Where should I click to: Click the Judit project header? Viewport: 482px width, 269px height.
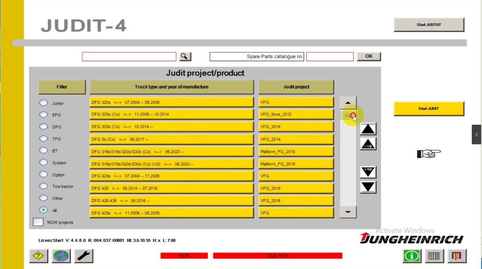click(x=296, y=87)
